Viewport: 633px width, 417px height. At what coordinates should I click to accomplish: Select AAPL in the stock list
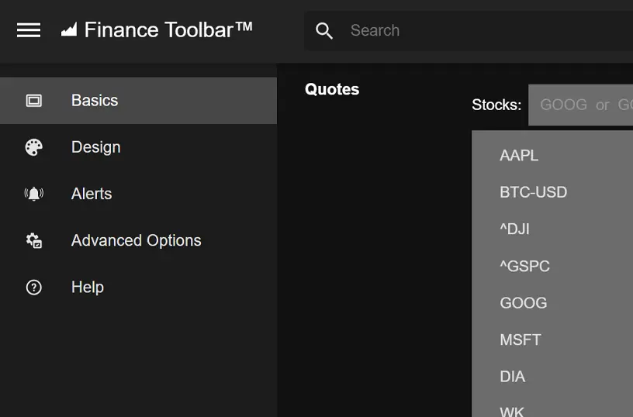(519, 155)
